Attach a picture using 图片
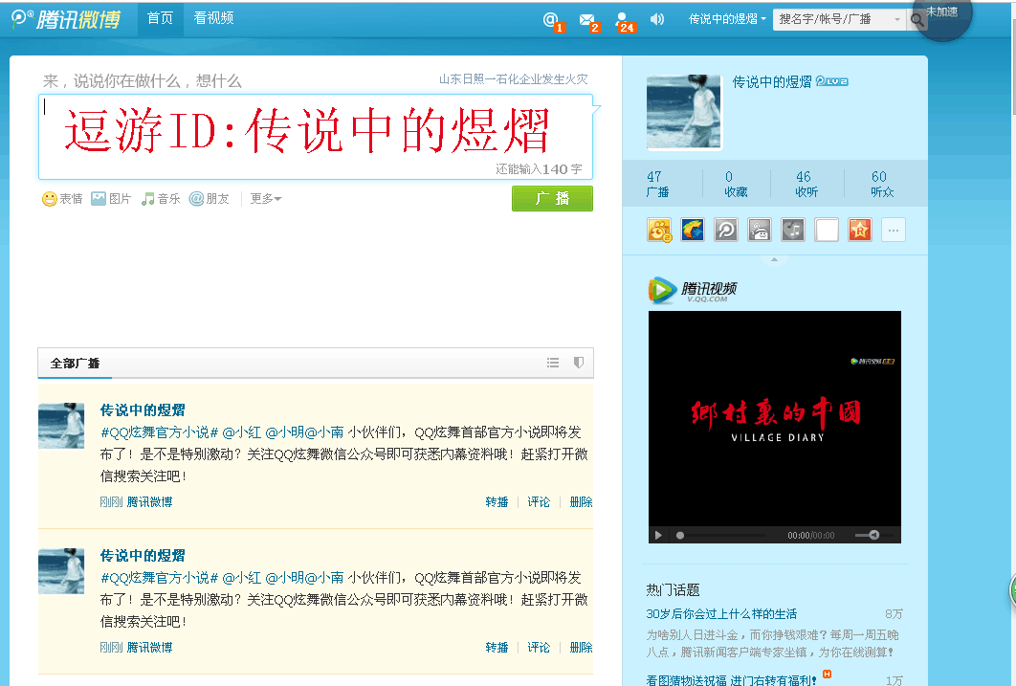Image resolution: width=1016 pixels, height=686 pixels. pyautogui.click(x=111, y=199)
